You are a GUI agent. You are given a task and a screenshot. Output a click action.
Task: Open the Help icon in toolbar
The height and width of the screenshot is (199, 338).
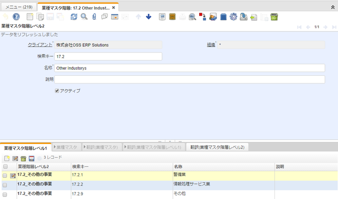click(16, 17)
